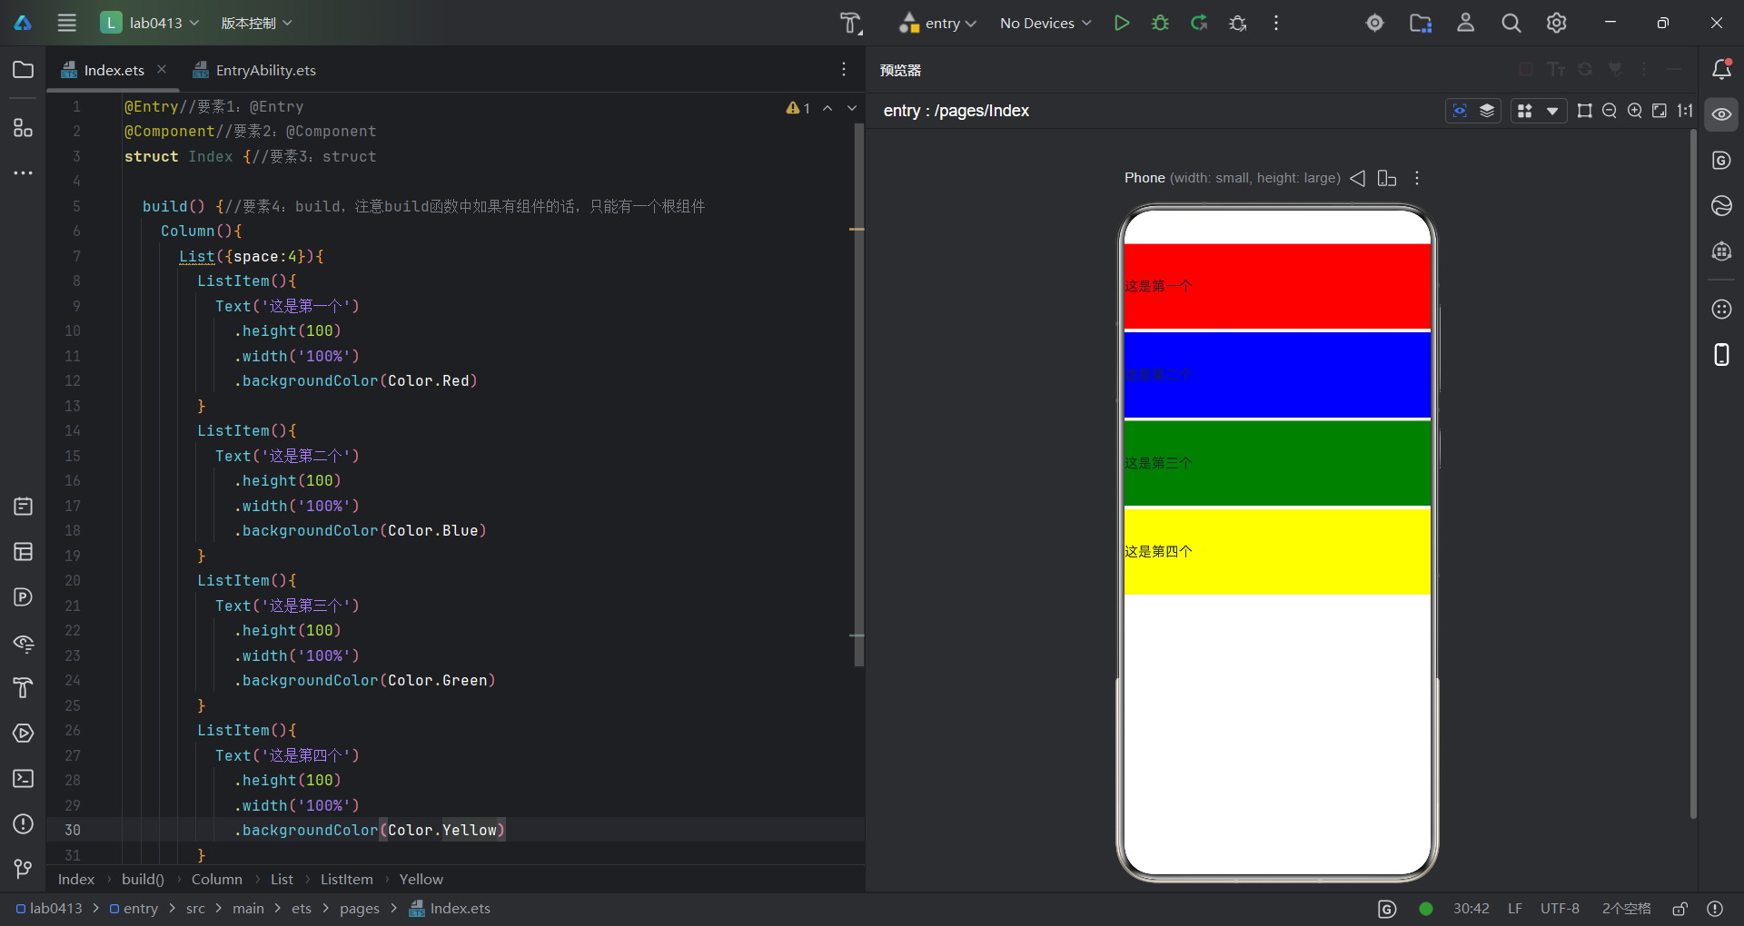Go to previous highlighted problem arrow
Viewport: 1744px width, 926px height.
coord(827,108)
